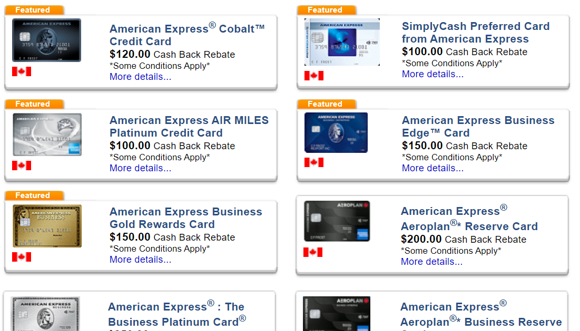This screenshot has width=580, height=331.
Task: Click American Express Aeroplan Reserve Card title
Action: 469,218
